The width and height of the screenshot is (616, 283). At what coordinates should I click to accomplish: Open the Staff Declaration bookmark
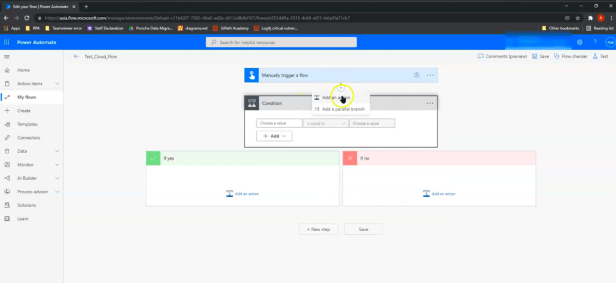(105, 28)
